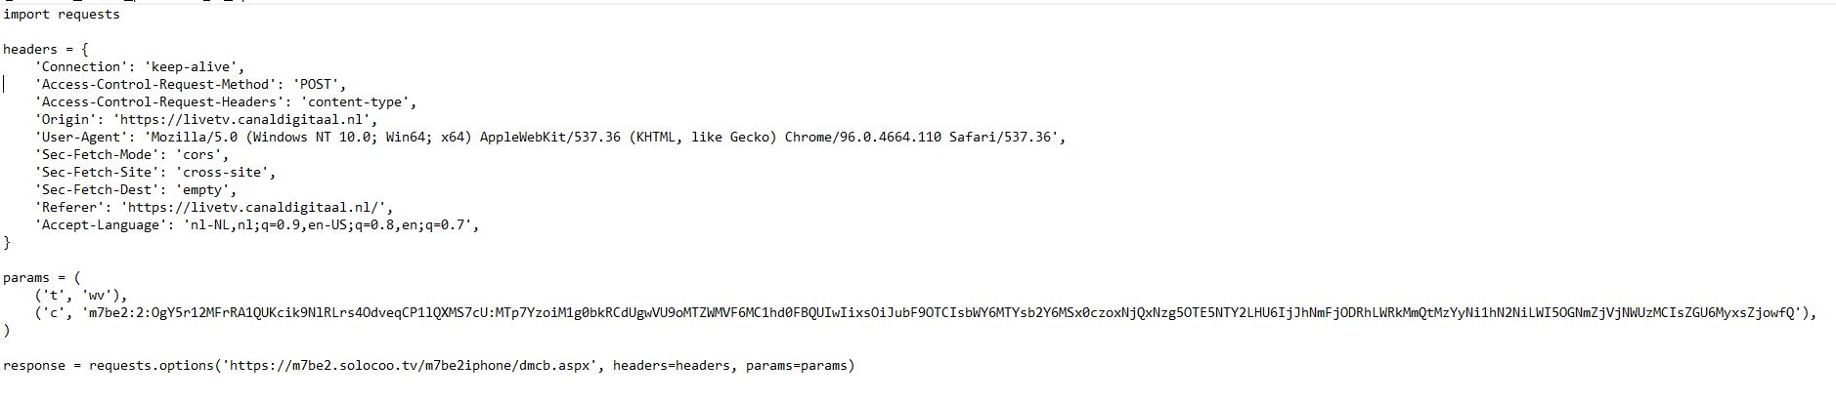Click the 'import requests' statement
The height and width of the screenshot is (402, 1836).
61,15
